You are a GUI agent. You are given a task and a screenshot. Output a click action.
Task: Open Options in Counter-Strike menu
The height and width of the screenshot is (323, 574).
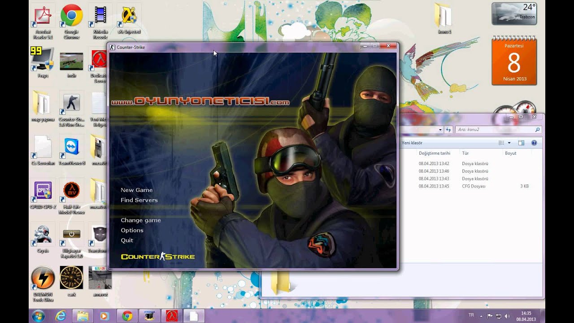click(x=132, y=230)
